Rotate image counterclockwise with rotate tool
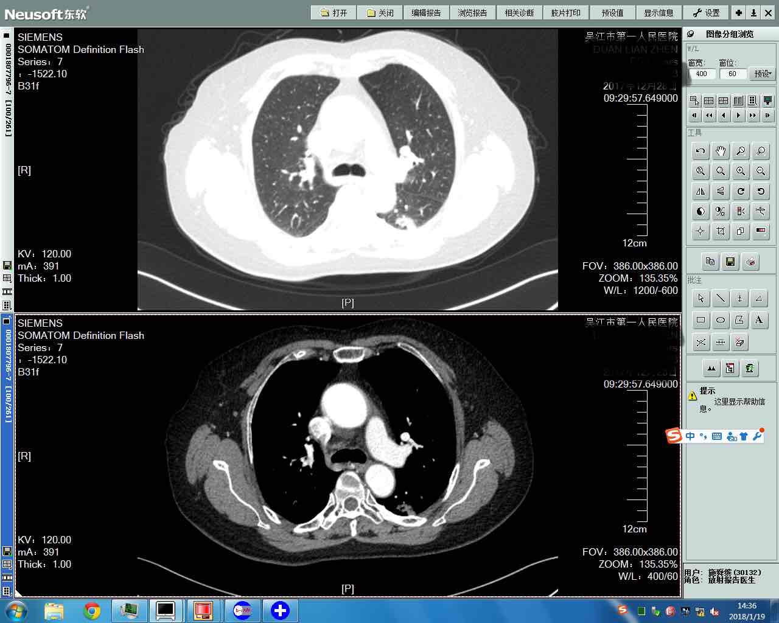Image resolution: width=779 pixels, height=623 pixels. click(761, 192)
